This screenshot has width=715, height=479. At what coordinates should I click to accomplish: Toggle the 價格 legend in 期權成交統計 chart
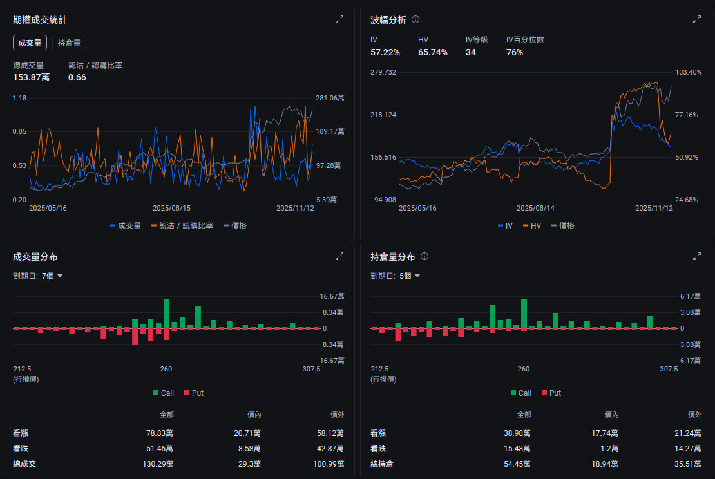point(235,225)
